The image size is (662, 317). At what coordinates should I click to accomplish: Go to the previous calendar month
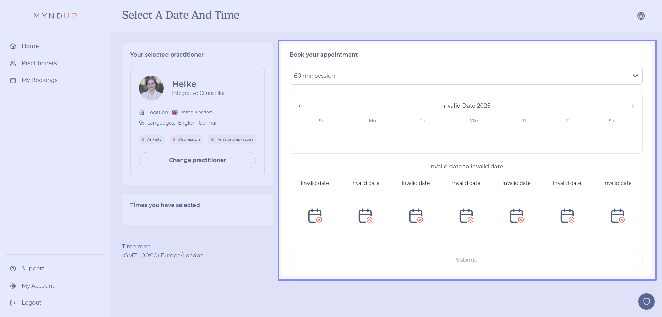click(300, 106)
